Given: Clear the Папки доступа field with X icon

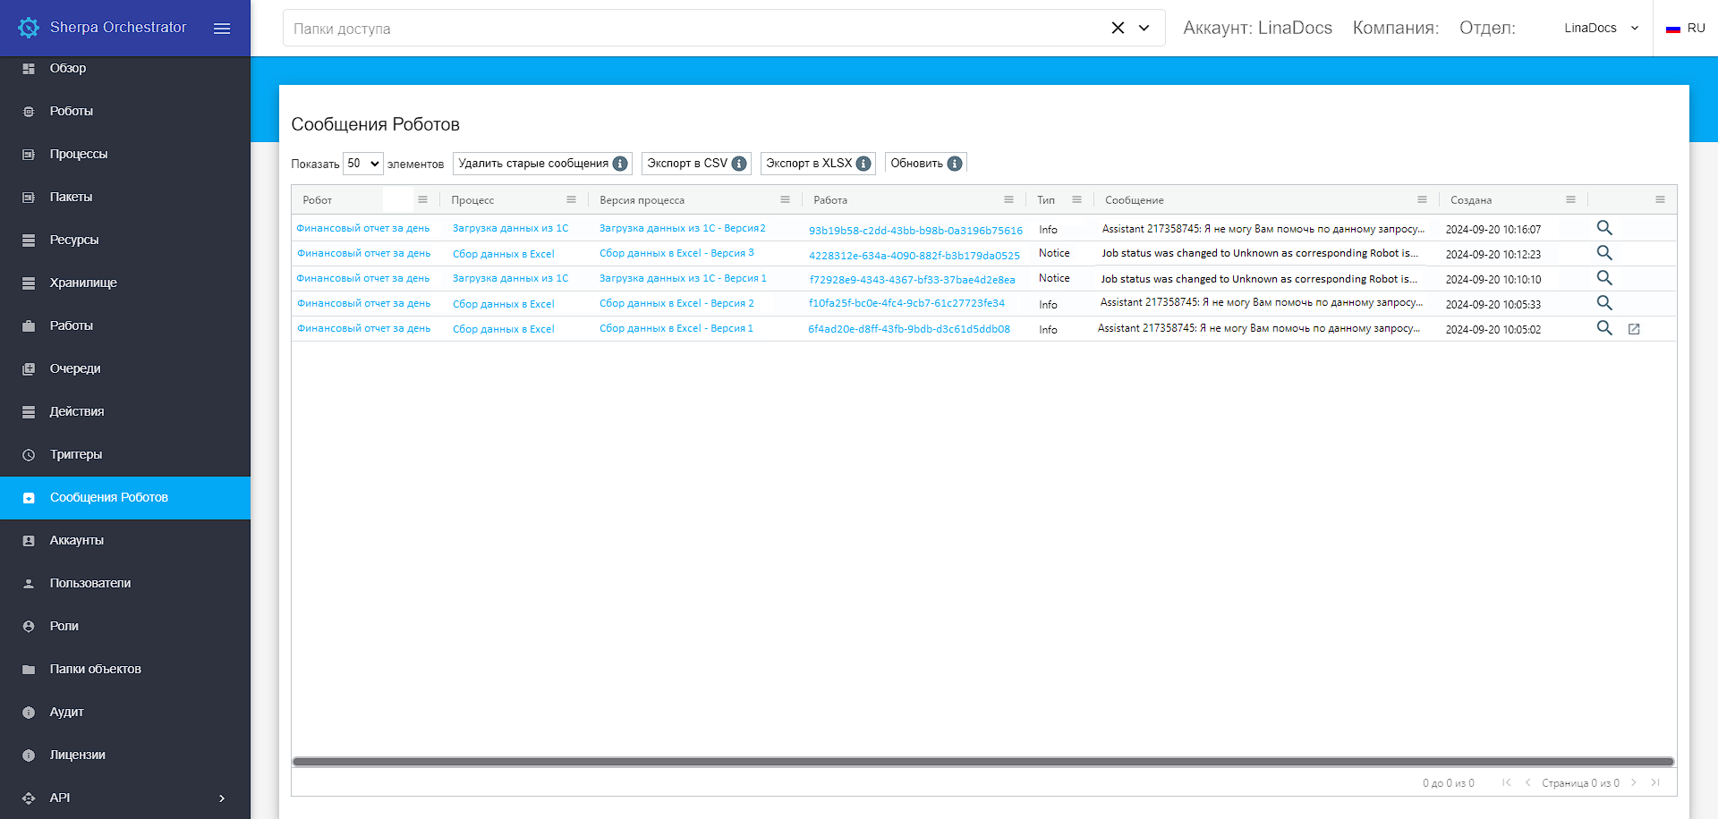Looking at the screenshot, I should [x=1118, y=28].
